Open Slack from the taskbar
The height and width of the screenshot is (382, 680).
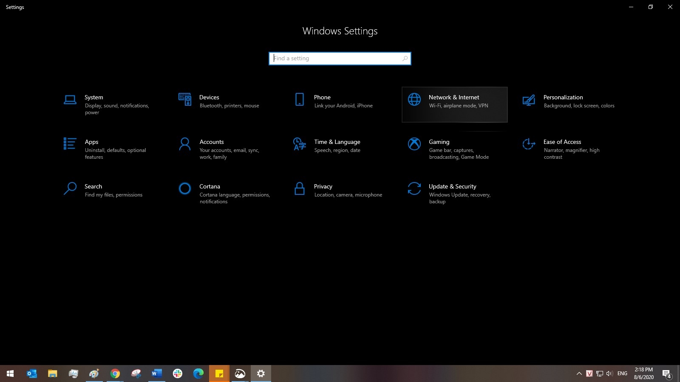(178, 374)
